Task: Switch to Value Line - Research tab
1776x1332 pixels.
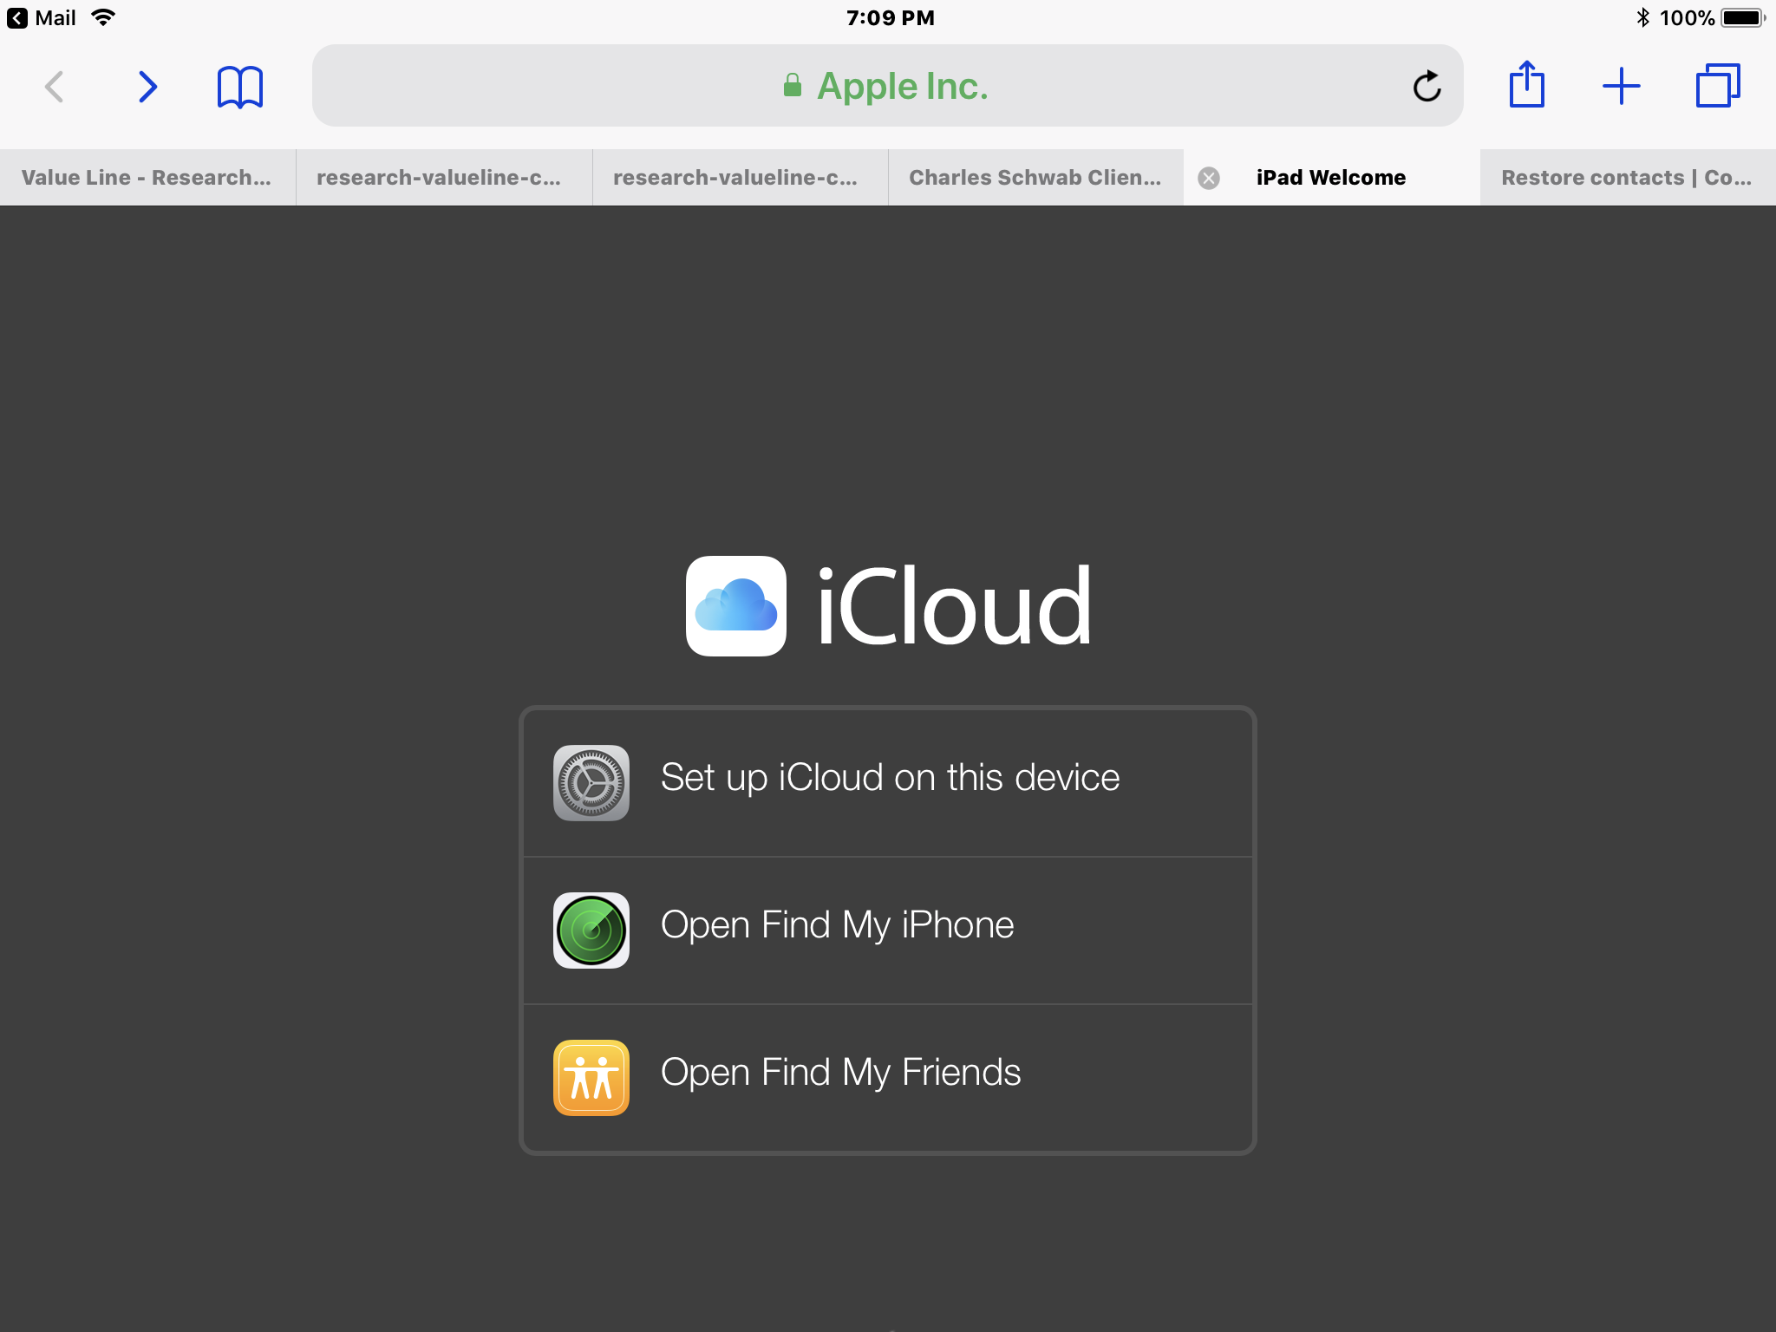Action: tap(147, 178)
